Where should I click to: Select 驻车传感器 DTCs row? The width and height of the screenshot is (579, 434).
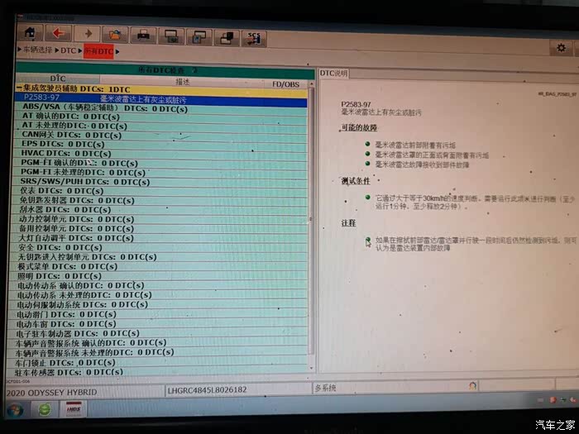point(156,373)
